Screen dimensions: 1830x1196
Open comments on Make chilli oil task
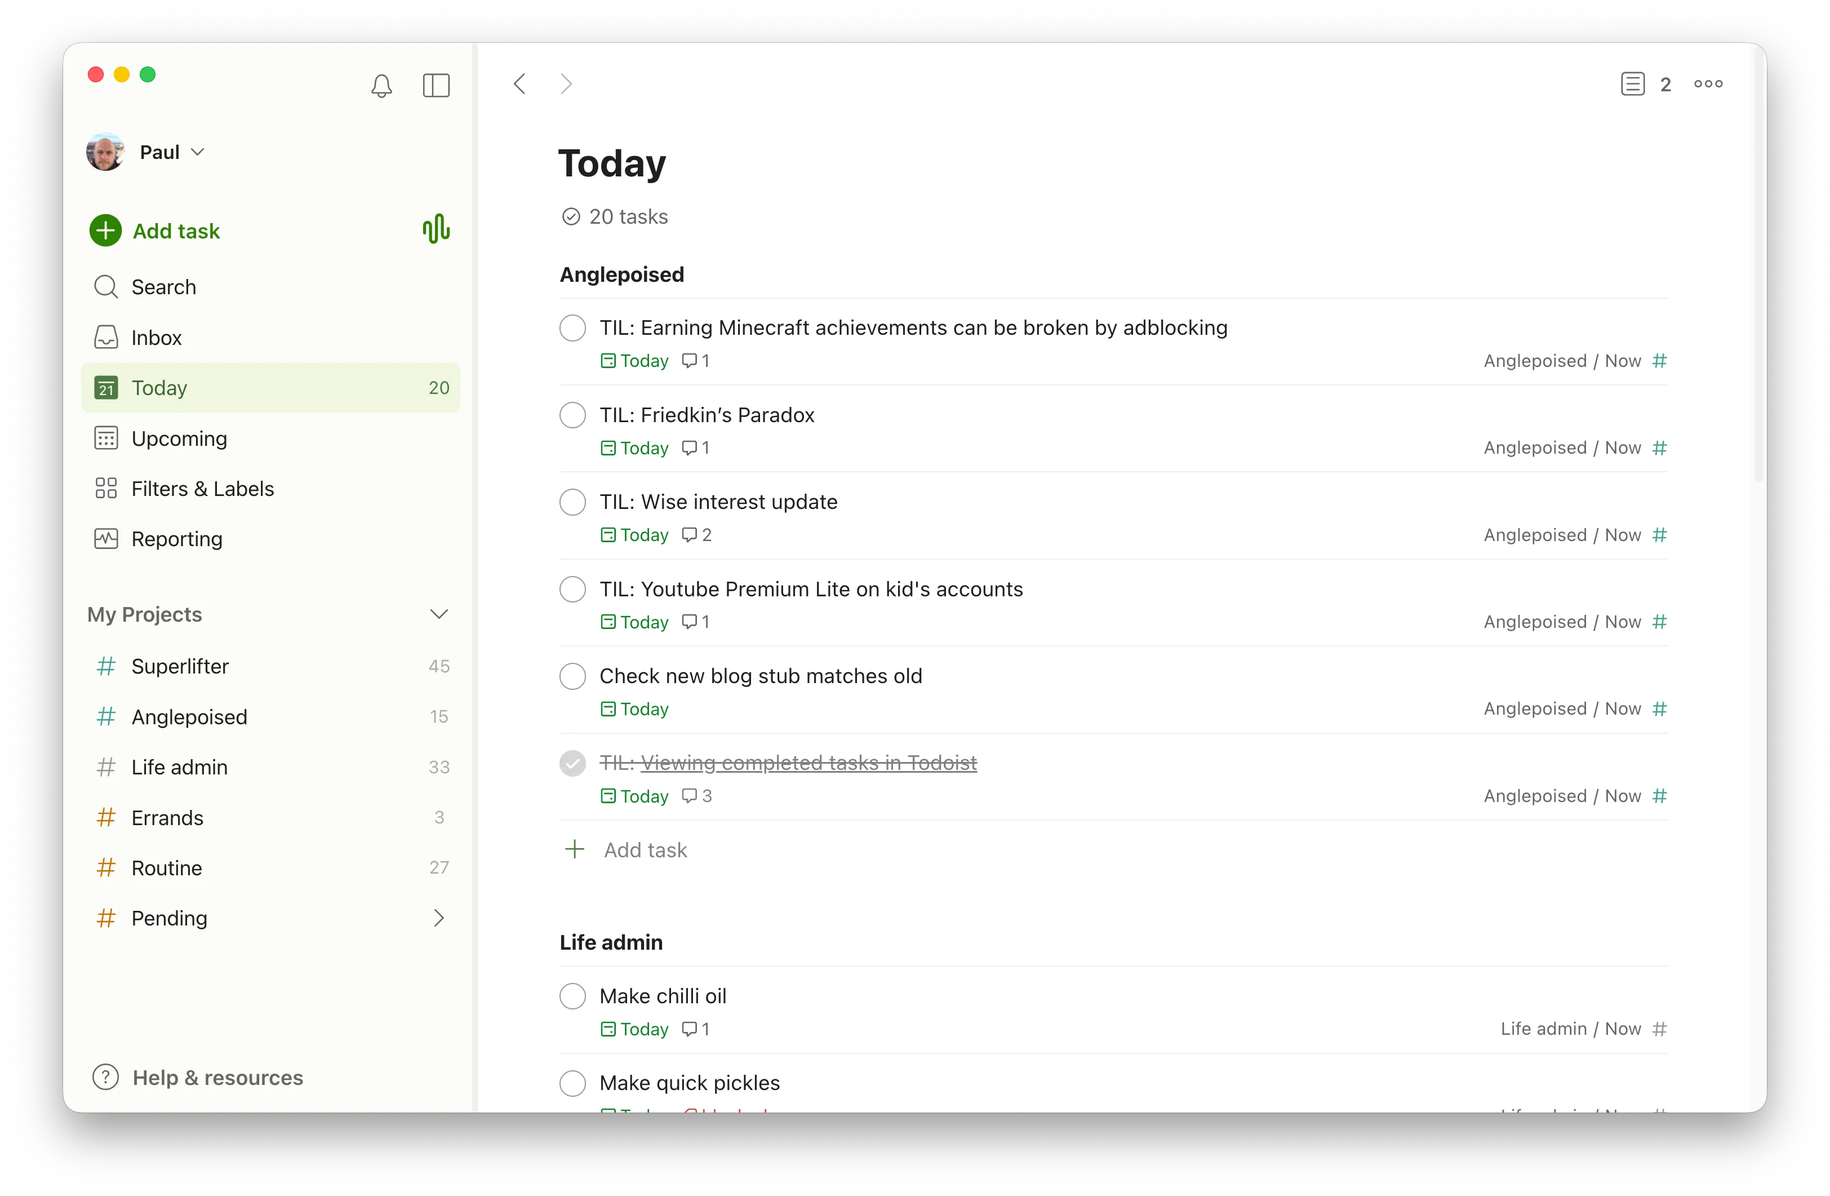pos(696,1029)
